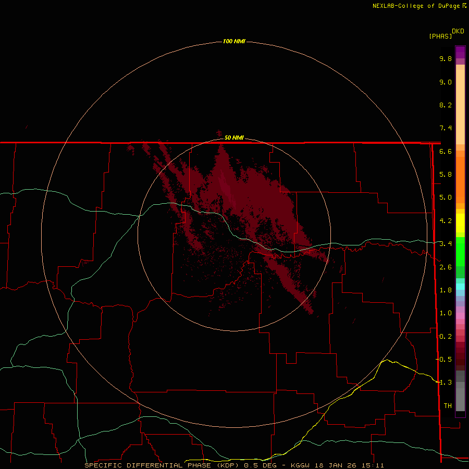Click the "-0.5" scale value
This screenshot has height=469, width=469.
443,360
